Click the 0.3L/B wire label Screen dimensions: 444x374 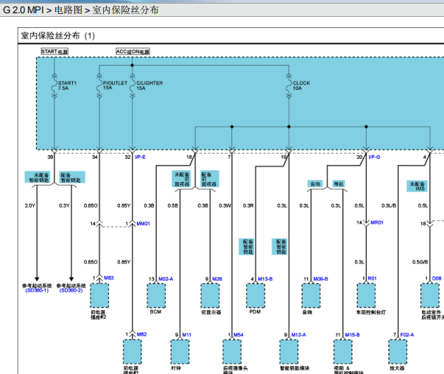point(389,205)
